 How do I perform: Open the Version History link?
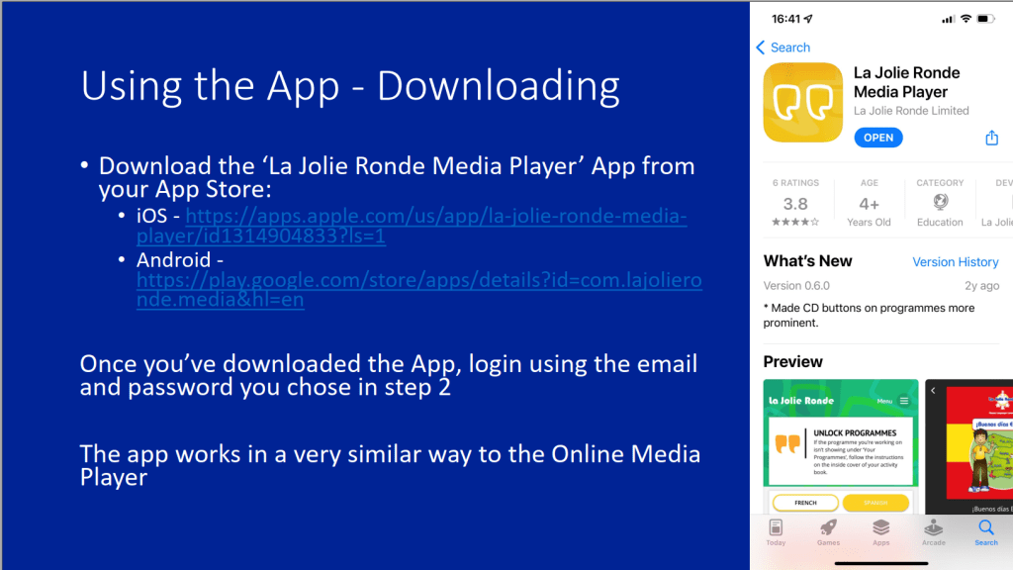tap(955, 262)
